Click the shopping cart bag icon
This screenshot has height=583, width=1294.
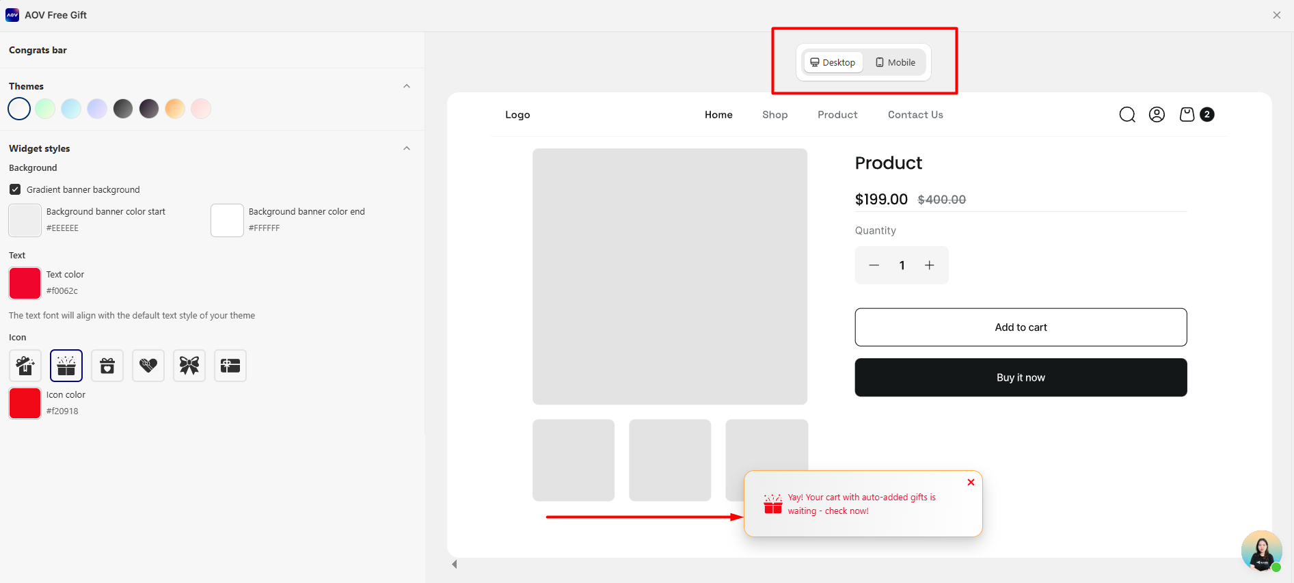point(1187,115)
